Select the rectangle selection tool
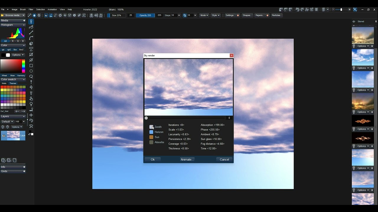 (31, 65)
